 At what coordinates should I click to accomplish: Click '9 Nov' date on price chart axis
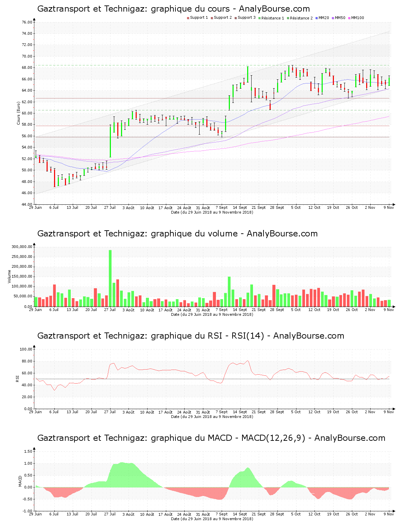click(x=389, y=207)
